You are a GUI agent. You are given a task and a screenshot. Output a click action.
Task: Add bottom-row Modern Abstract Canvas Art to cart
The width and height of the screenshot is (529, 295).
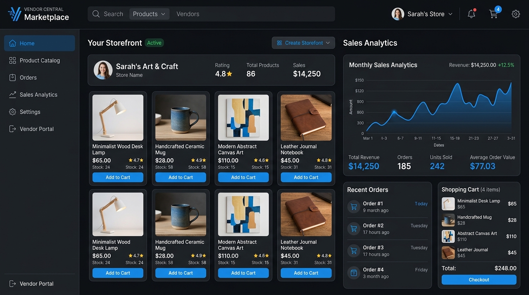pos(243,273)
